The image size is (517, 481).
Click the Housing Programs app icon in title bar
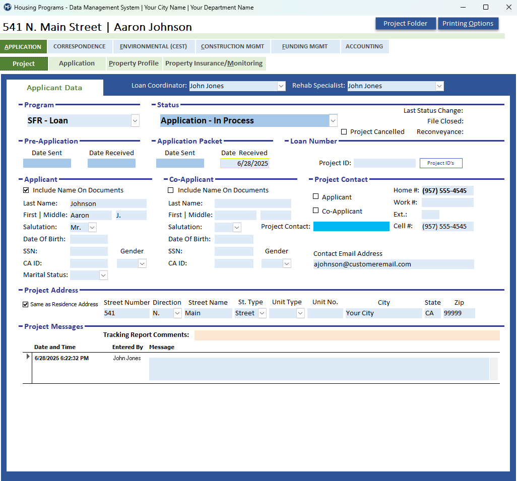pyautogui.click(x=7, y=7)
